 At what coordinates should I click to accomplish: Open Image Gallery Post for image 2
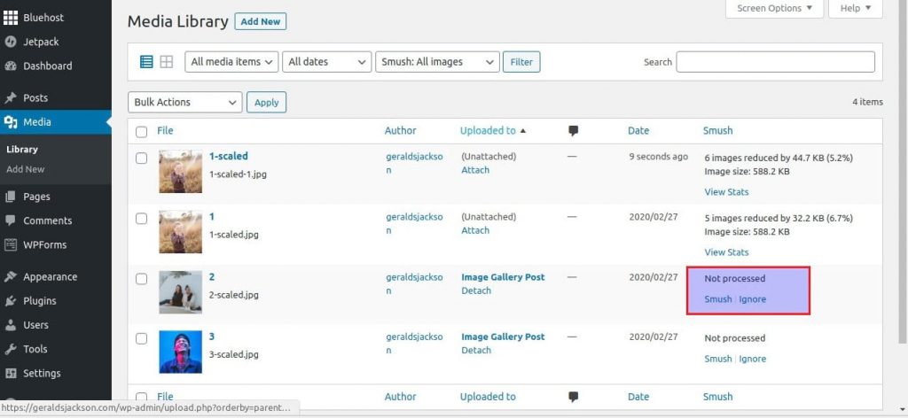pos(503,277)
